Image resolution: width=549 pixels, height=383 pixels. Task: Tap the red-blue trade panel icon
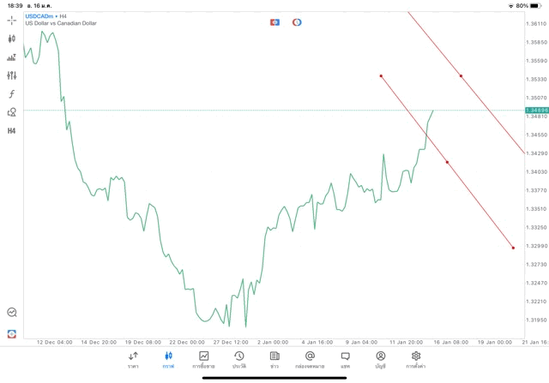pyautogui.click(x=274, y=21)
